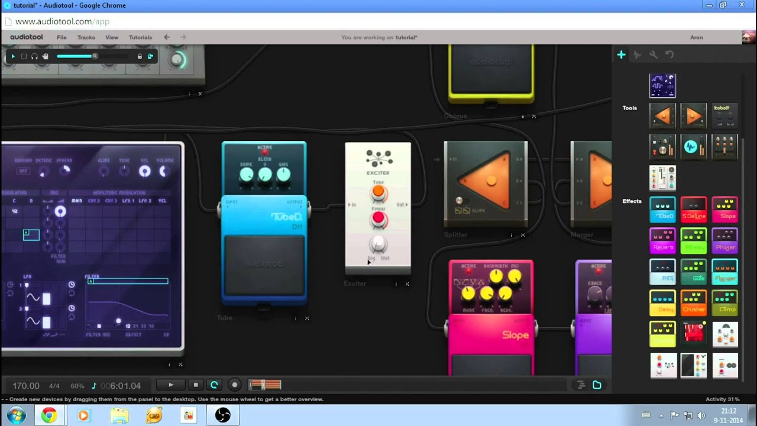Pick the Kobolt mixer tool
The image size is (757, 426).
(x=724, y=115)
